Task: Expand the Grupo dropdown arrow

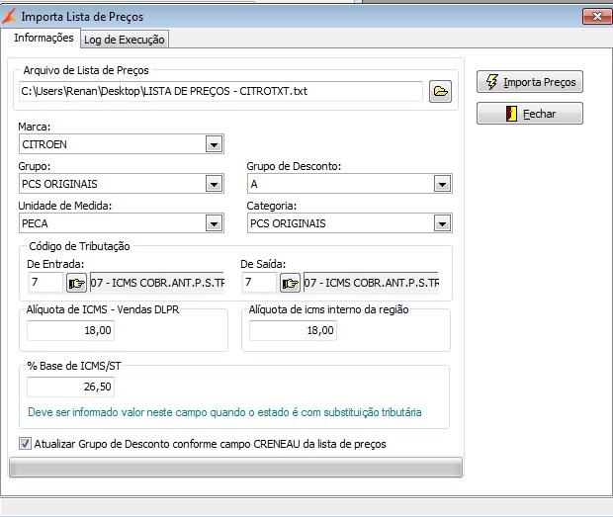Action: pyautogui.click(x=214, y=184)
